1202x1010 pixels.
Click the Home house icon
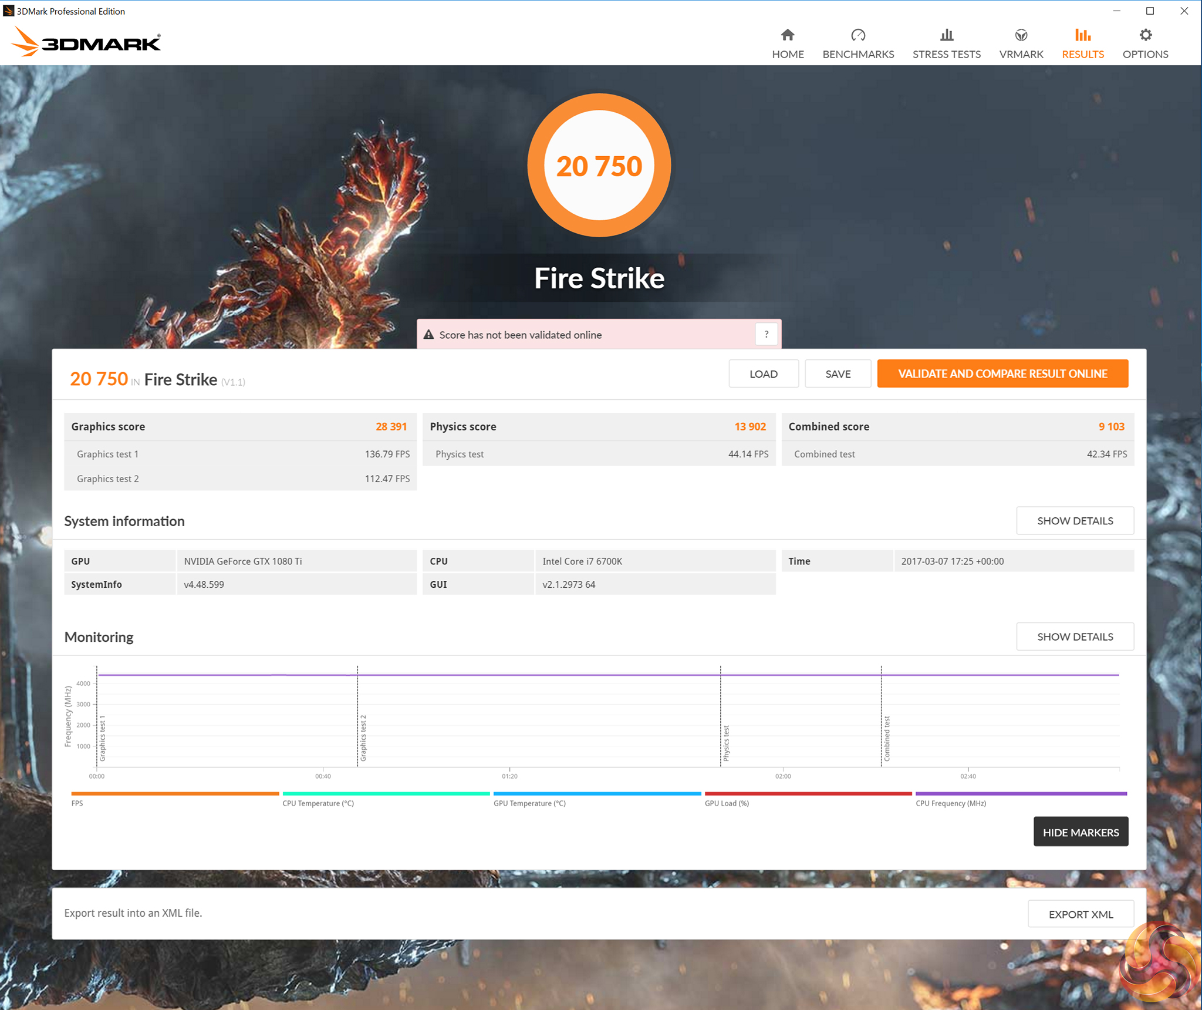(x=788, y=35)
